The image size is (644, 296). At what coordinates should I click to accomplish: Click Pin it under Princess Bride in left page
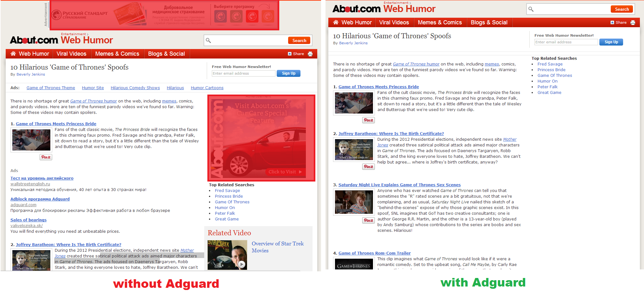(x=46, y=157)
